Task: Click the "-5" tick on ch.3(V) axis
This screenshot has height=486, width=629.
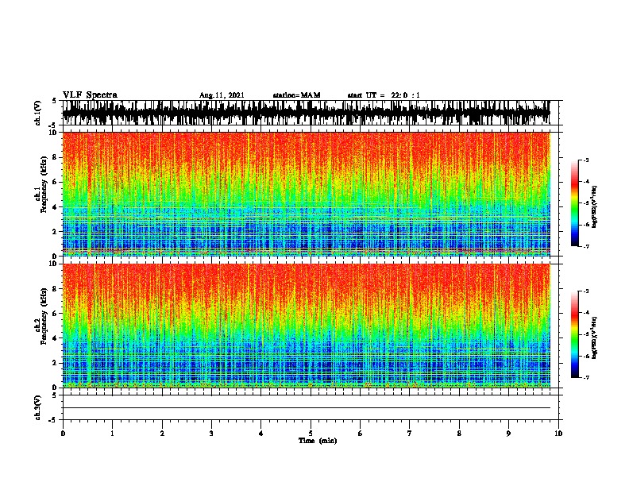Action: click(54, 420)
